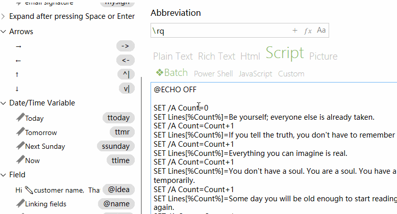This screenshot has width=397, height=214.
Task: Expand the 'Expand after pressing Space or Enter' group
Action: point(4,16)
